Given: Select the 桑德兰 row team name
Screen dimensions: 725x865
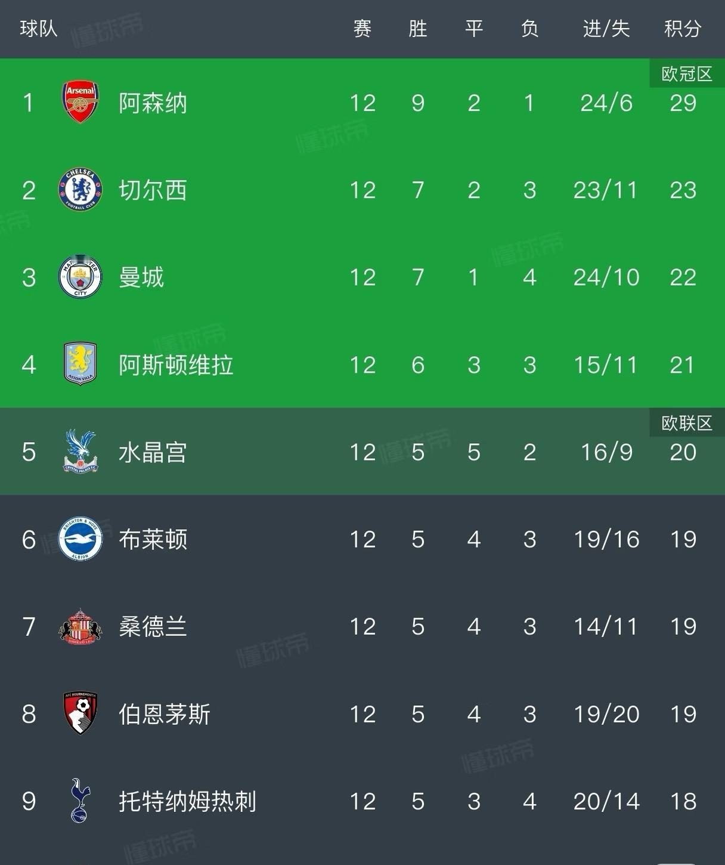Looking at the screenshot, I should (x=153, y=627).
